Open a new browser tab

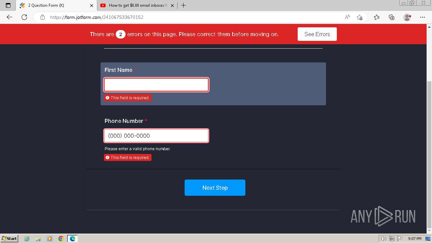183,5
